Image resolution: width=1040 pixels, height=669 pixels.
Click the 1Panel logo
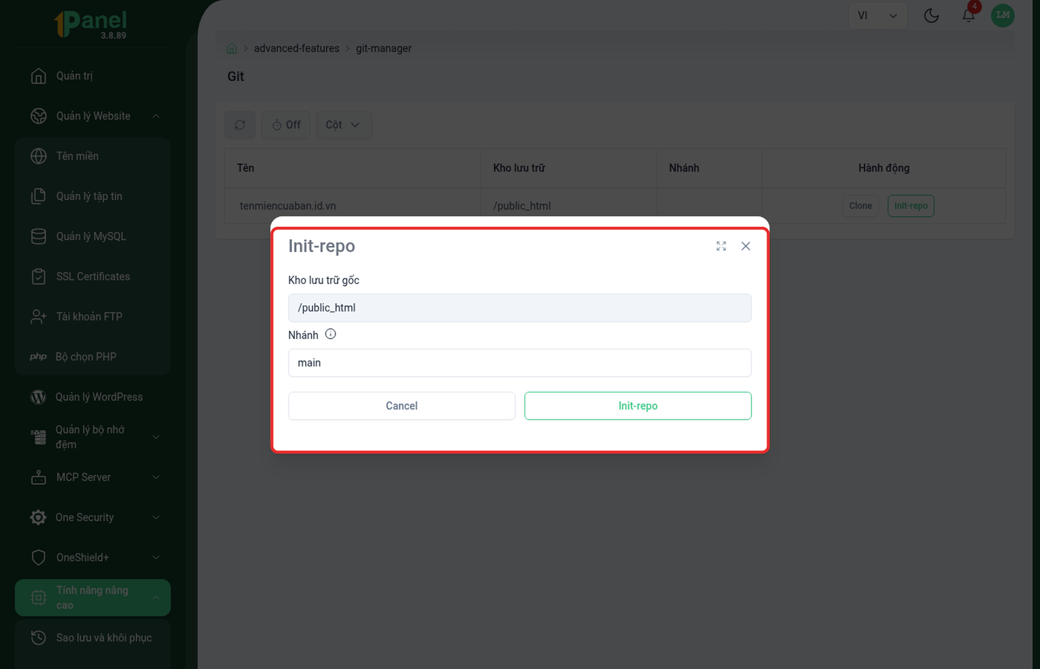pyautogui.click(x=91, y=24)
